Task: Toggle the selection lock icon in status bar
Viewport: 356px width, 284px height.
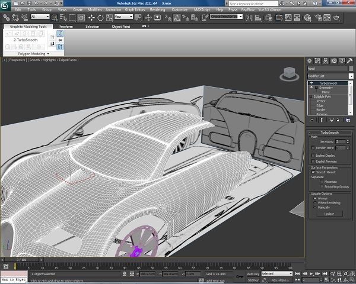Action: 125,273
